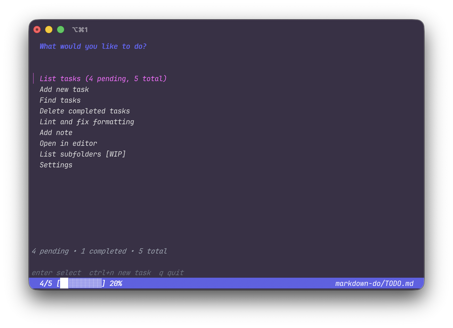453x328 pixels.
Task: Click the 20% progress bar
Action: coord(81,284)
